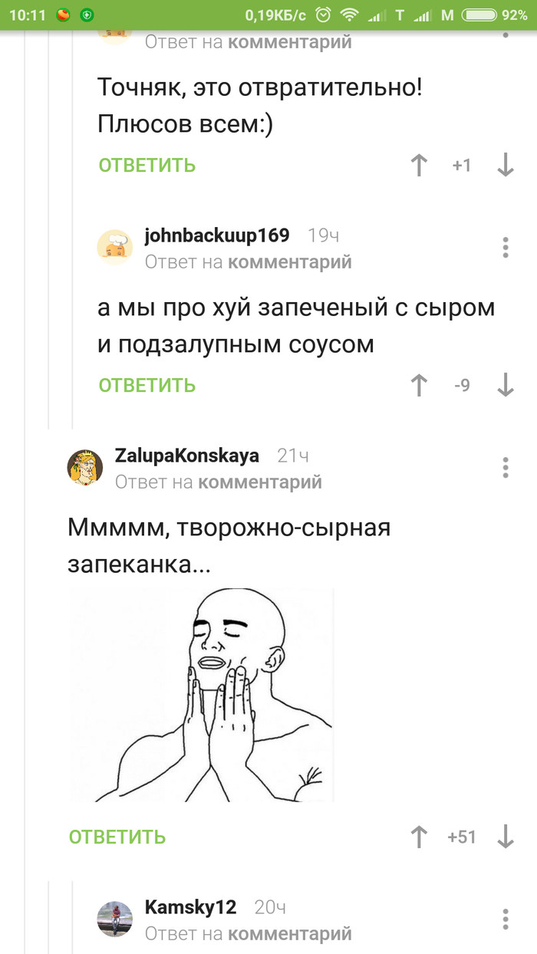Screen dimensions: 537x954
Task: Downvote the "Точняк, это отвратительно" comment
Action: coord(505,165)
